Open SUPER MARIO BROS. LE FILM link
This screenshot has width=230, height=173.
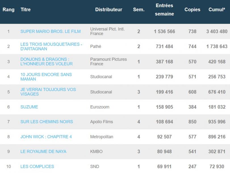point(51,32)
